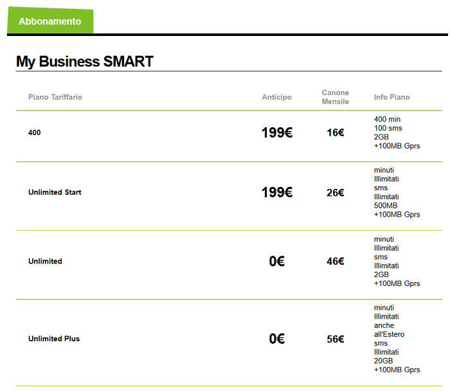Click the 199€ anticipo for plan 400
Viewport: 450px width, 392px height.
[277, 132]
